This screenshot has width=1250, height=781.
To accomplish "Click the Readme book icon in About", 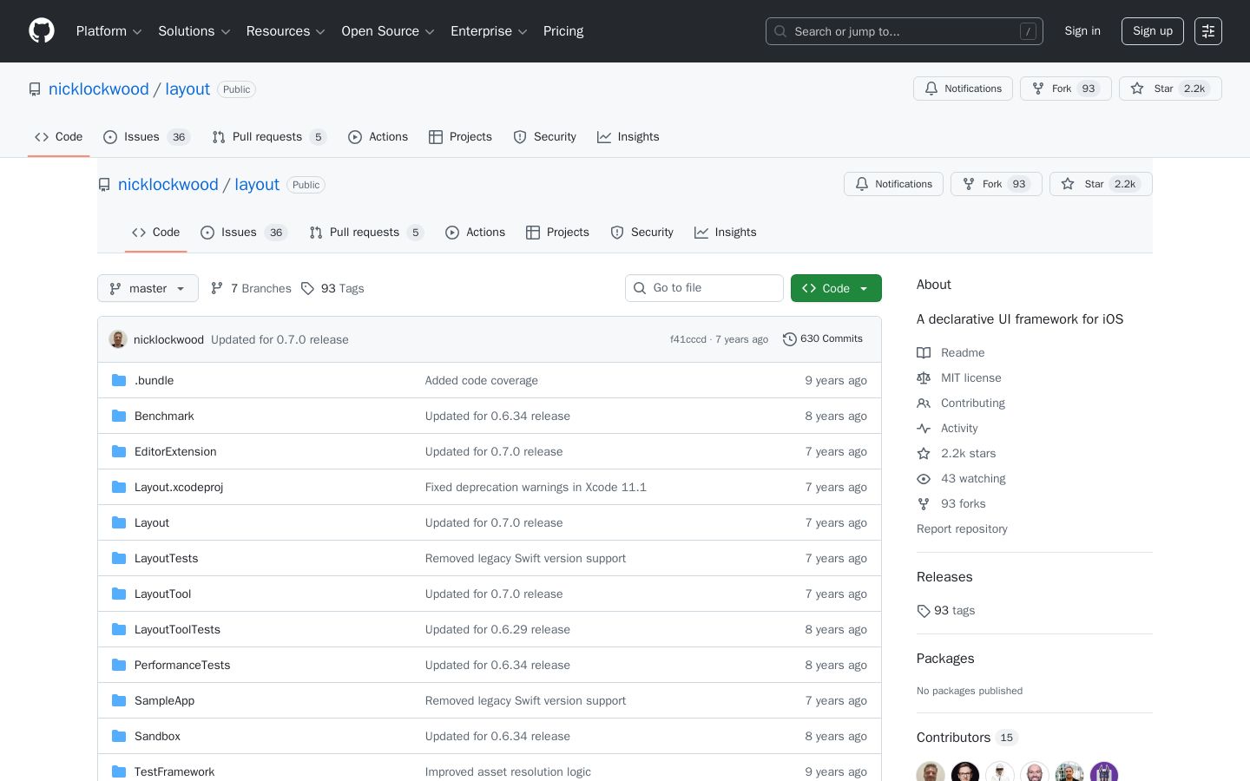I will click(x=924, y=353).
